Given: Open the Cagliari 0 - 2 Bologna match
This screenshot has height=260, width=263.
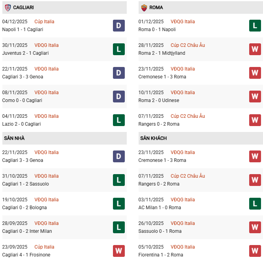Looking at the screenshot, I should (24, 208).
